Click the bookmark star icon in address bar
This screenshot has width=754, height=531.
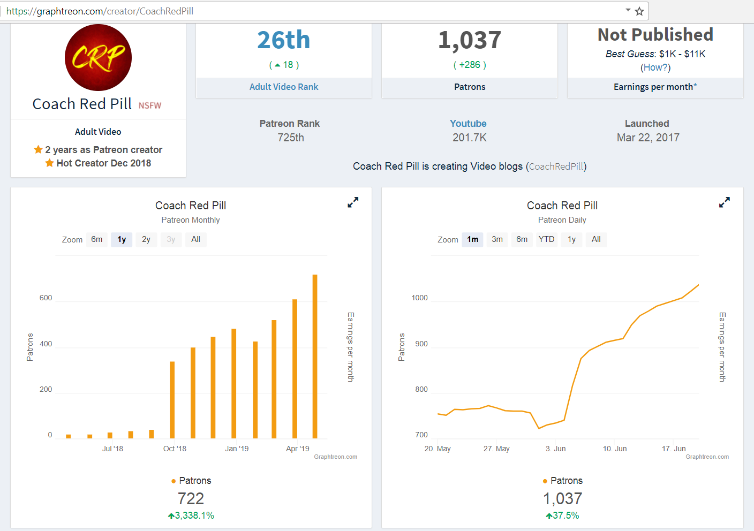[x=639, y=11]
